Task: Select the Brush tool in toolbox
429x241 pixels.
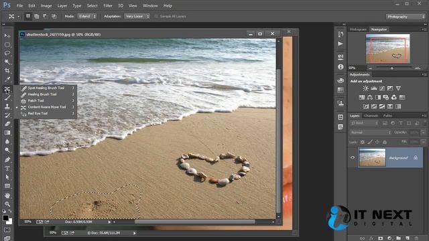Action: click(x=7, y=98)
